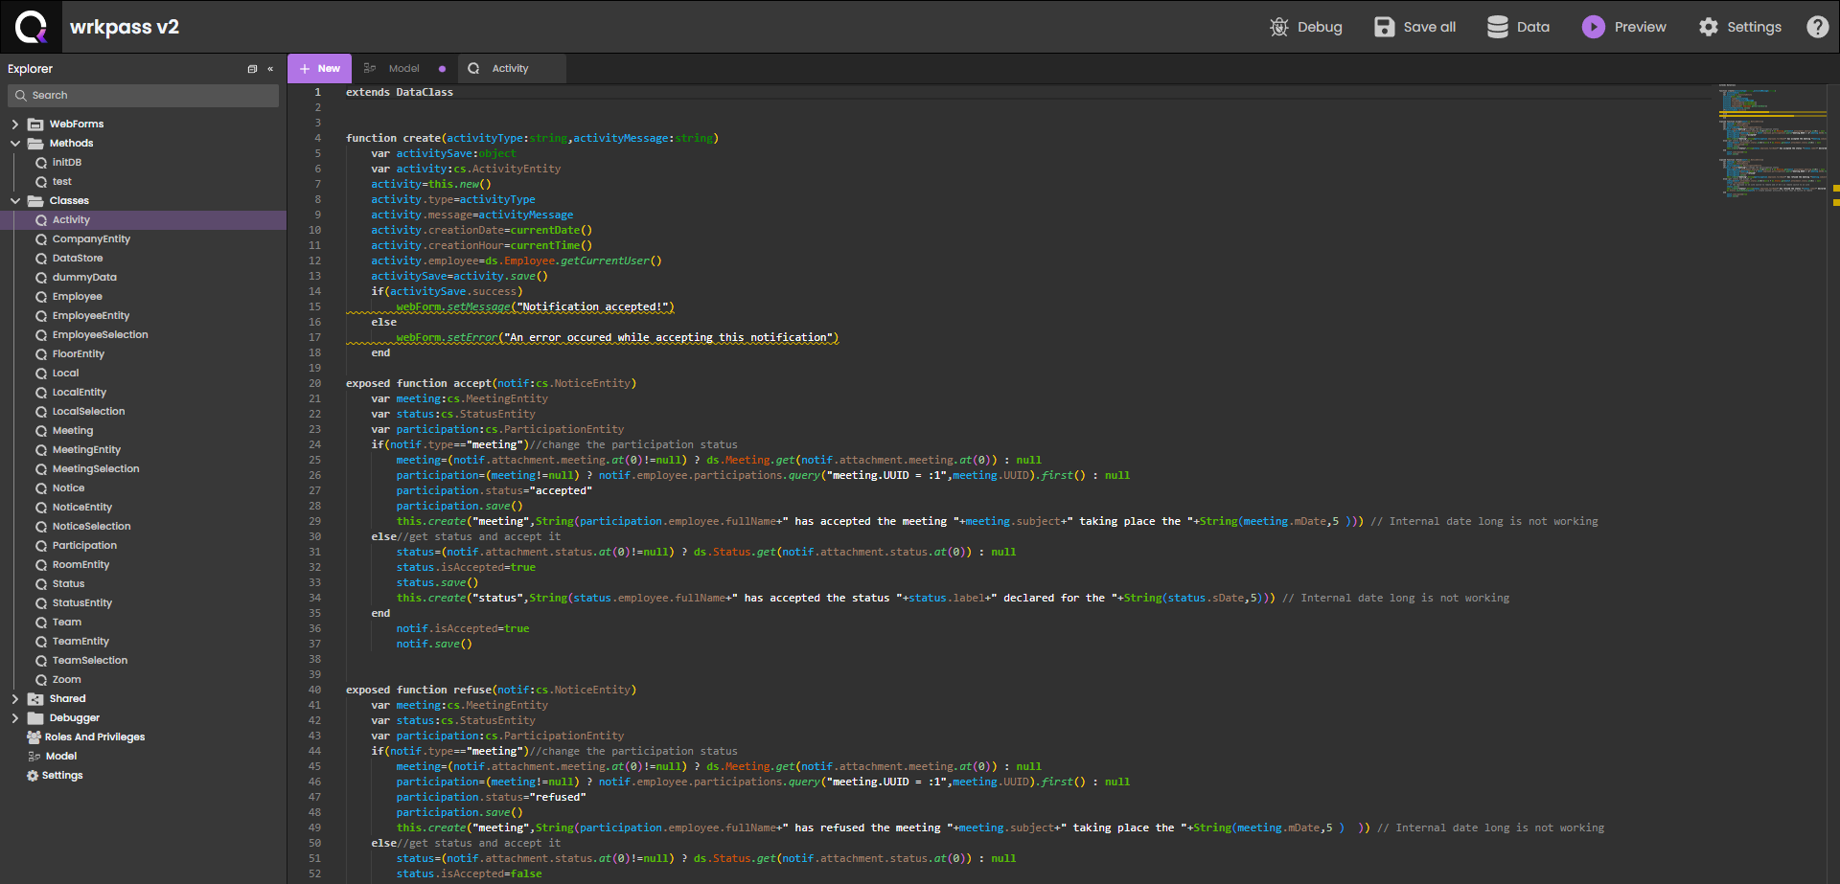Open the EmployeeEntity class
This screenshot has width=1840, height=884.
90,316
